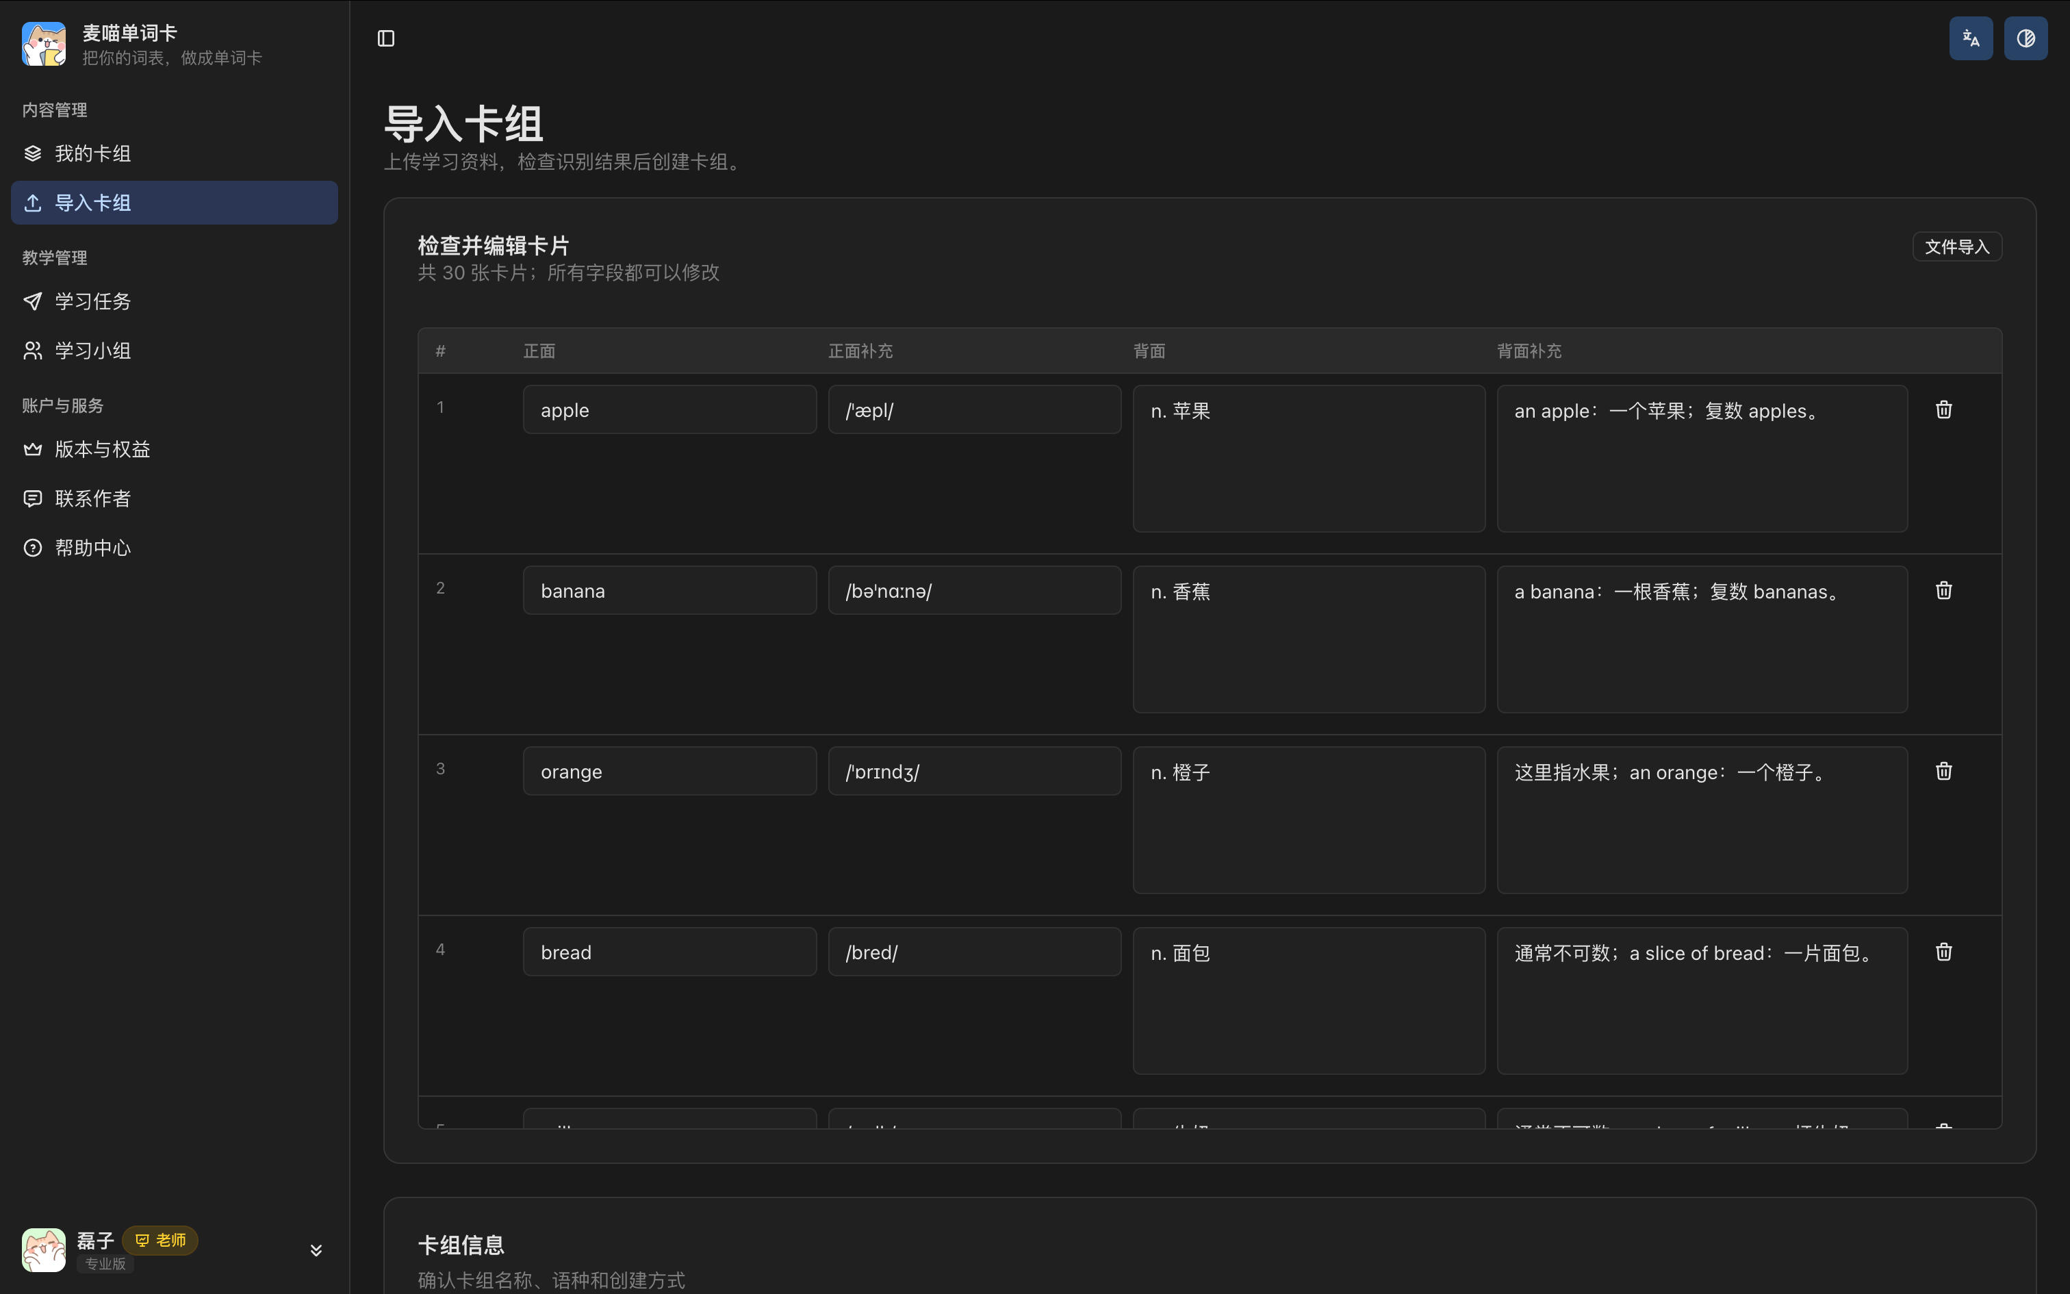The width and height of the screenshot is (2070, 1294).
Task: Delete the banana card row
Action: [x=1943, y=590]
